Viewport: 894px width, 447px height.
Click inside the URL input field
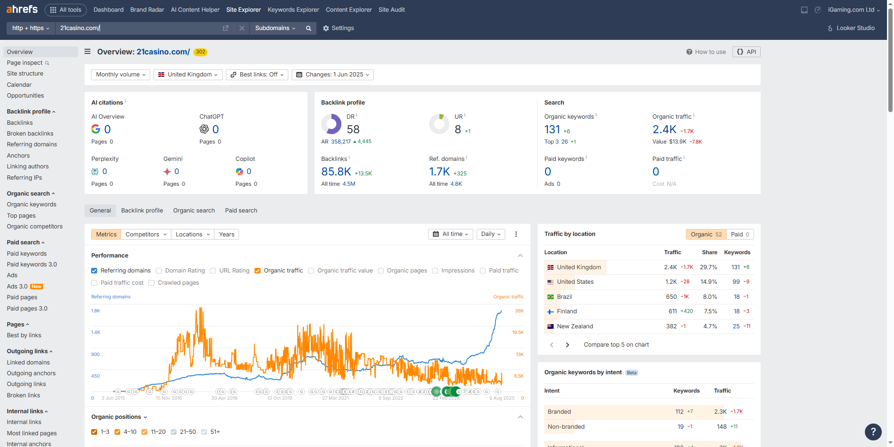[x=139, y=28]
